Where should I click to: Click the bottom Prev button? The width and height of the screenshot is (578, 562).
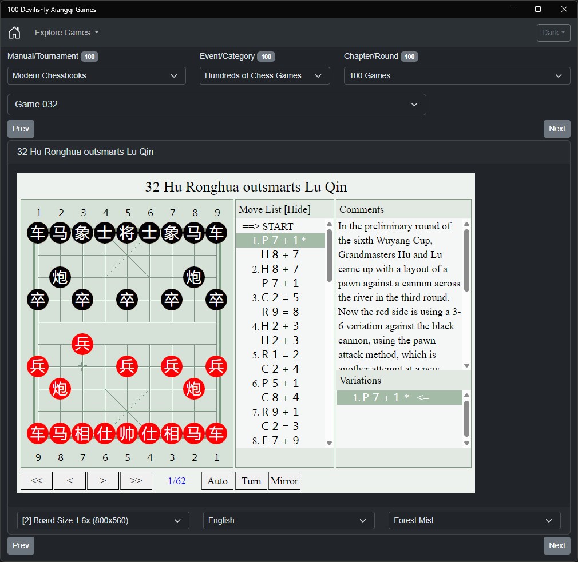coord(21,545)
